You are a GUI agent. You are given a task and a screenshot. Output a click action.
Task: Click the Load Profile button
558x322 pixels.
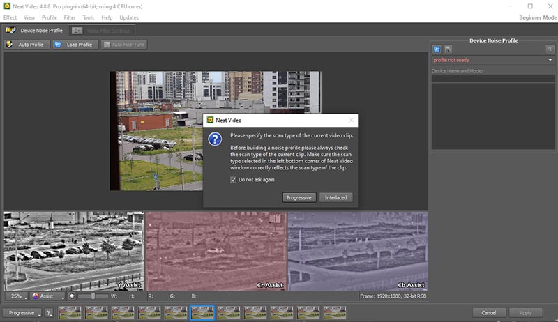(x=75, y=45)
